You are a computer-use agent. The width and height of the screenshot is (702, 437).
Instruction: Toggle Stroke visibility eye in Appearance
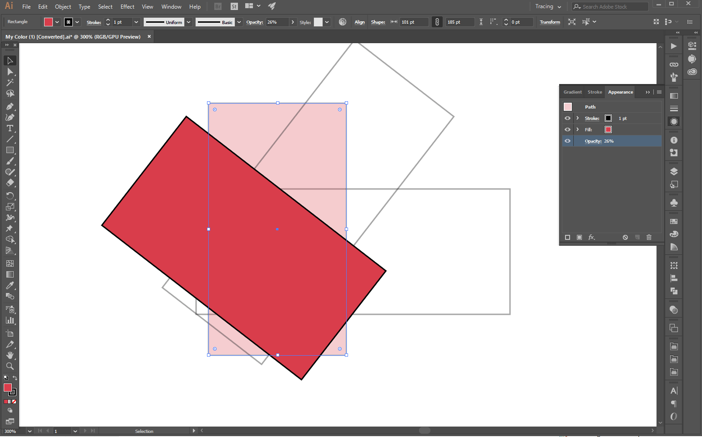(567, 118)
